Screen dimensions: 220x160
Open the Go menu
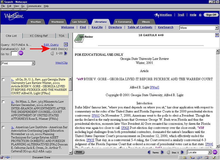click(23, 6)
